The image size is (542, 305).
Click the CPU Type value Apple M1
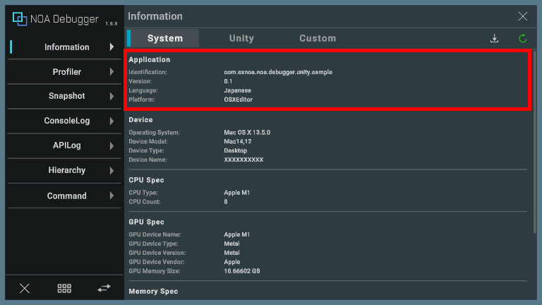tap(237, 193)
